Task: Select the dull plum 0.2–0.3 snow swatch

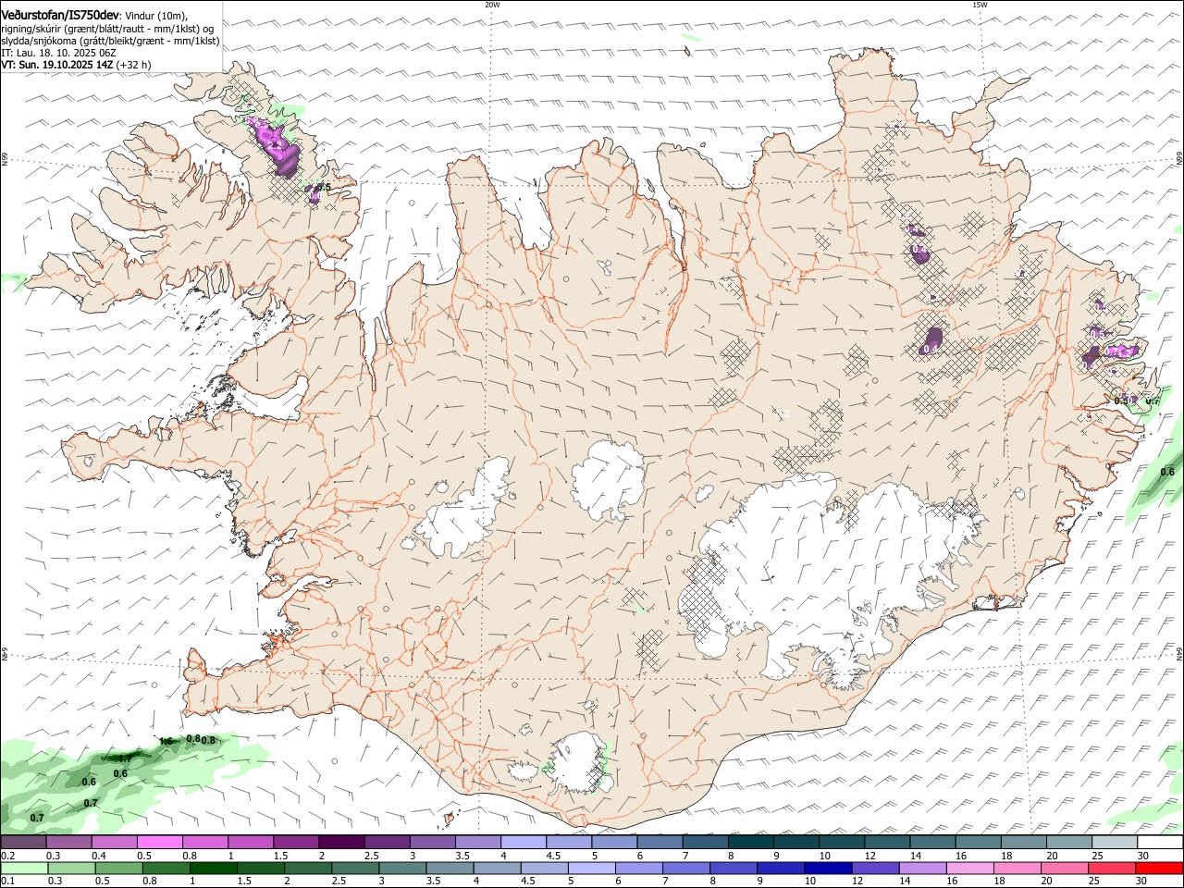Action: tap(23, 843)
